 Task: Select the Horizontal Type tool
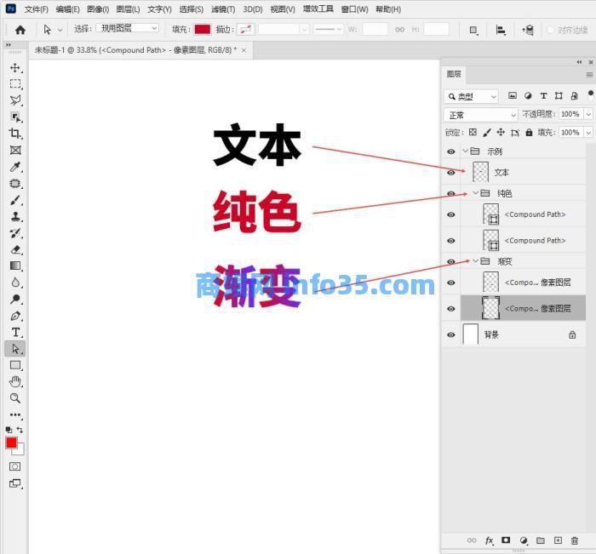[x=15, y=333]
